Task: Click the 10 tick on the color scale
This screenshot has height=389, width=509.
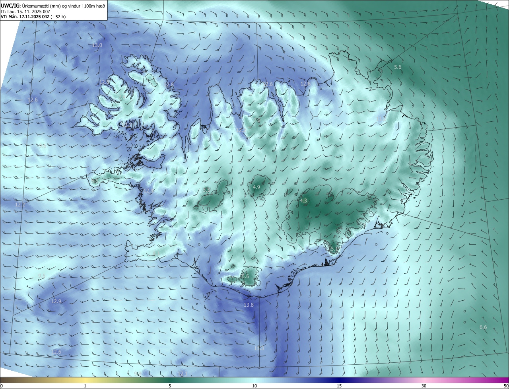Action: (x=254, y=386)
